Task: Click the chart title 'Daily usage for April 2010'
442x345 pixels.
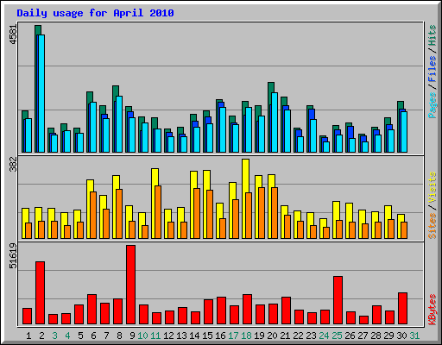Action: point(95,13)
